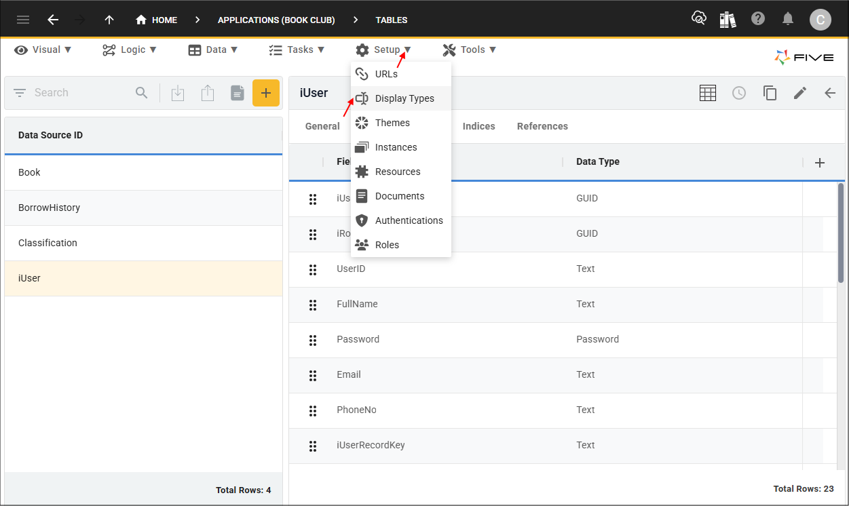Add a field with the plus in column header
The height and width of the screenshot is (506, 849).
pyautogui.click(x=820, y=162)
